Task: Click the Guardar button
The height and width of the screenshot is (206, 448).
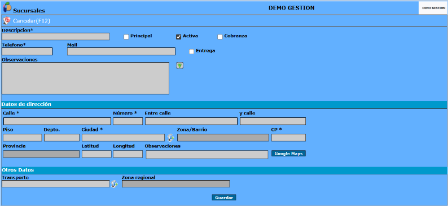Action: click(x=224, y=198)
